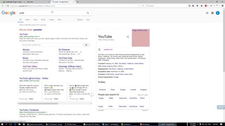The width and height of the screenshot is (225, 126).
Task: Open the Firefox hamburger menu
Action: click(x=223, y=6)
